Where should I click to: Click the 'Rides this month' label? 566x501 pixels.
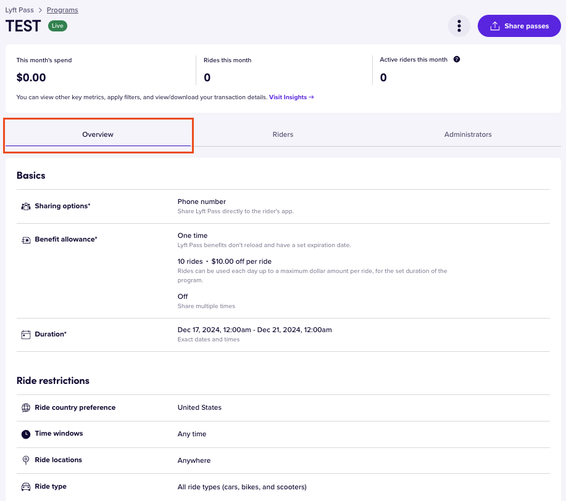pyautogui.click(x=227, y=60)
